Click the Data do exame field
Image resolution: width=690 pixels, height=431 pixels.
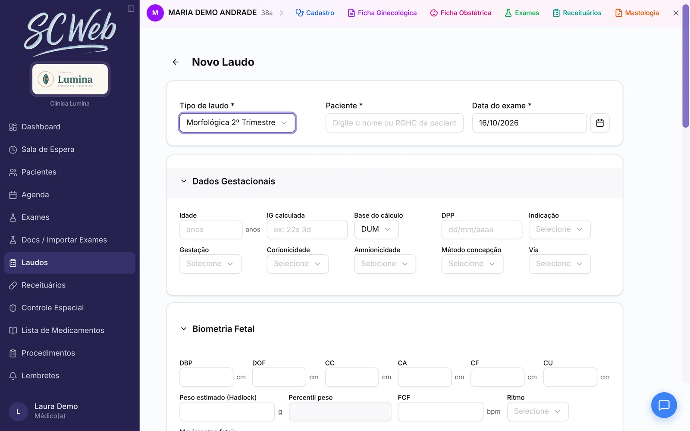(530, 123)
